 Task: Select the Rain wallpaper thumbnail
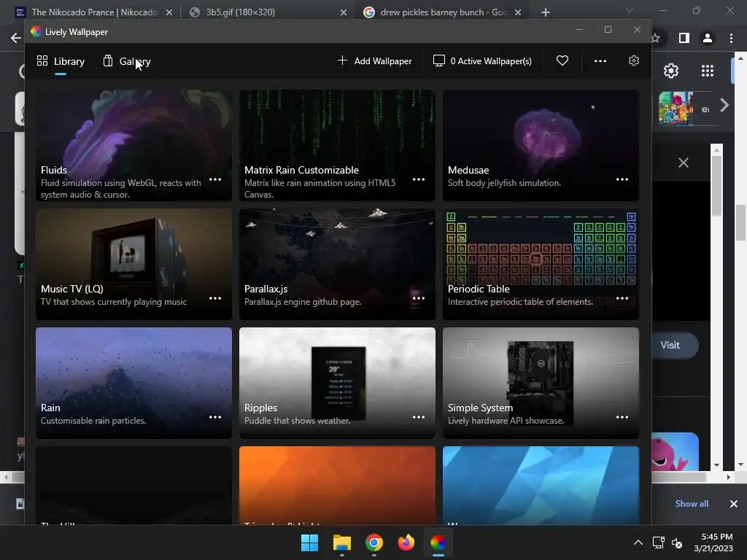pyautogui.click(x=134, y=382)
